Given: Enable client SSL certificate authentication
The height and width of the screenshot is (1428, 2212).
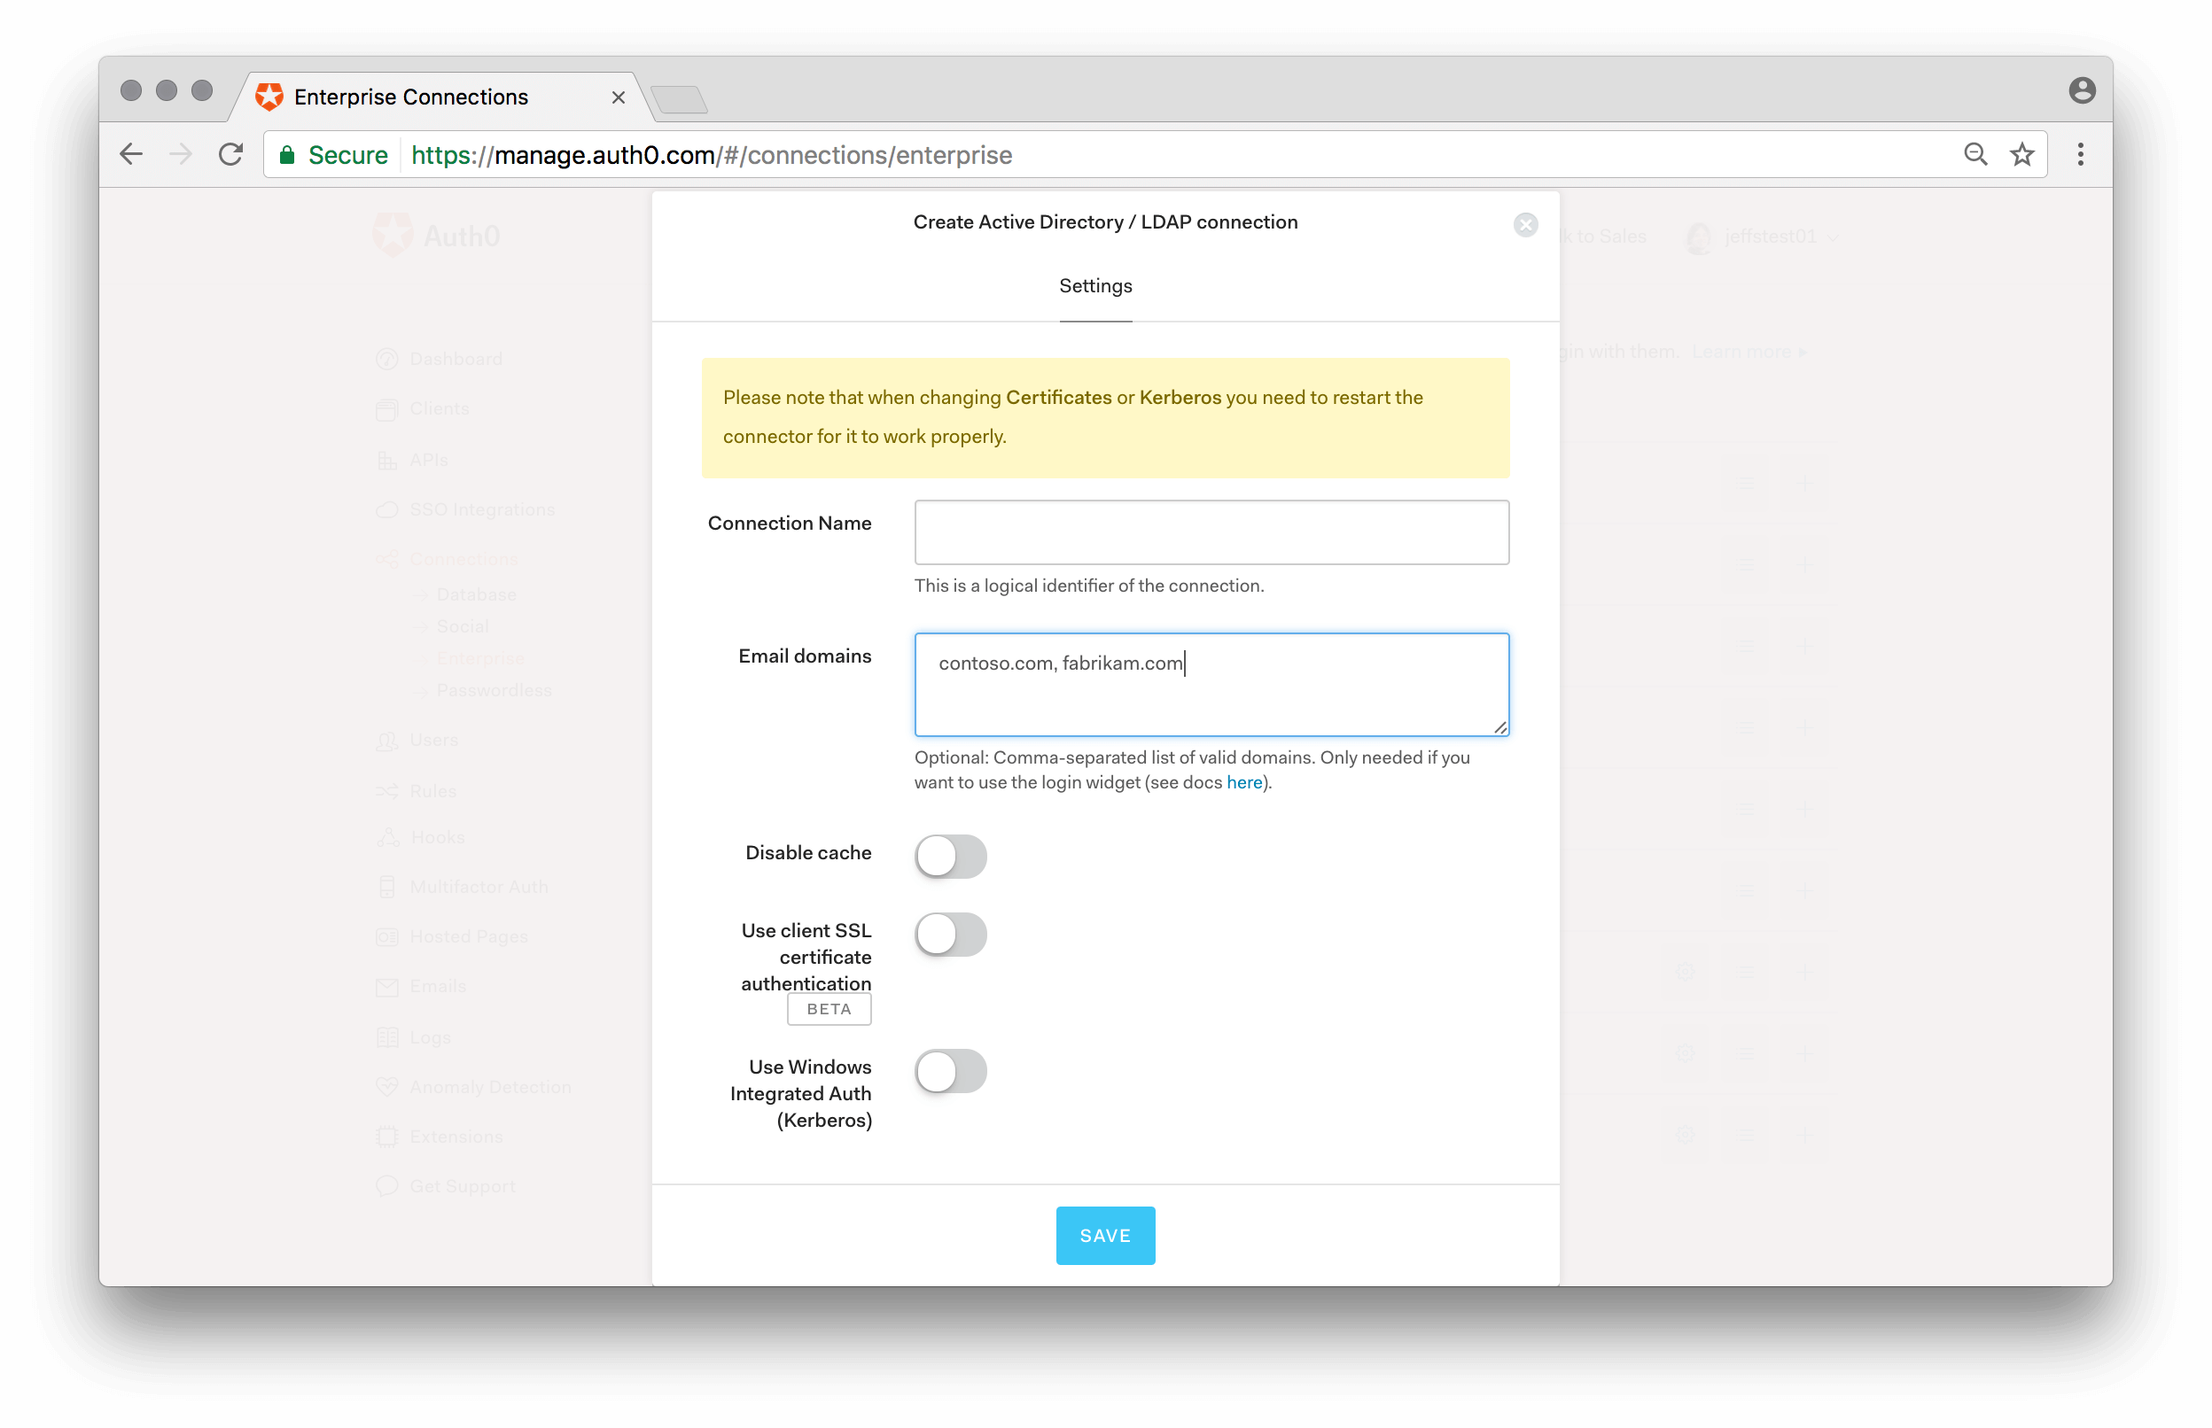Looking at the screenshot, I should click(x=951, y=934).
